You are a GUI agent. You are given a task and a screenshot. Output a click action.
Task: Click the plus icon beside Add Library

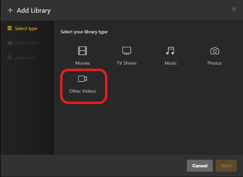point(10,10)
